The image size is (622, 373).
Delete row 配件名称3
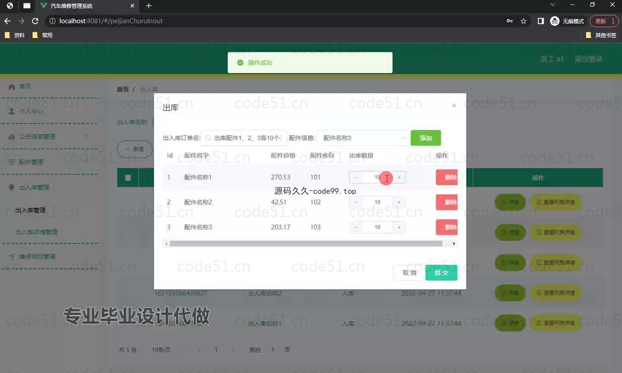(x=447, y=227)
